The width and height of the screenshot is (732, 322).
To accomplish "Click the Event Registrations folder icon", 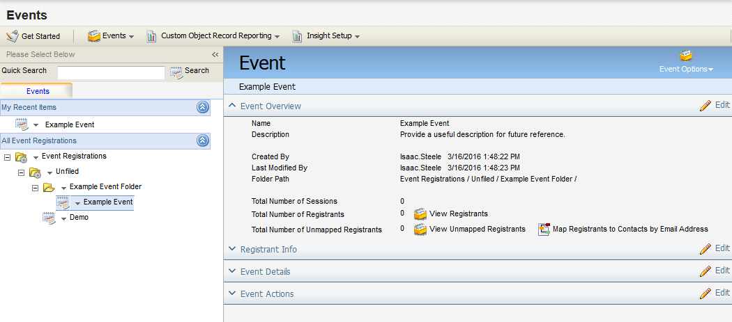I will pos(22,156).
